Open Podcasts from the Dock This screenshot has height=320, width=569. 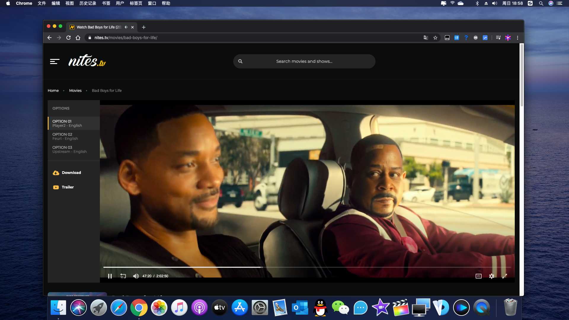(199, 308)
